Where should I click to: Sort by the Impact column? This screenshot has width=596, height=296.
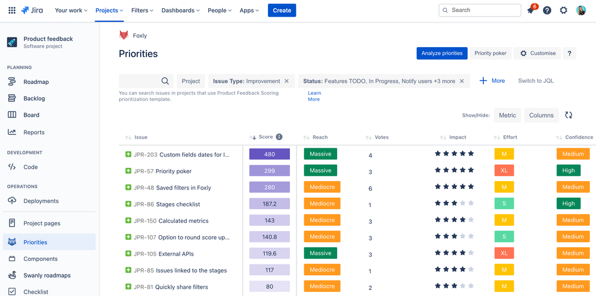(453, 138)
